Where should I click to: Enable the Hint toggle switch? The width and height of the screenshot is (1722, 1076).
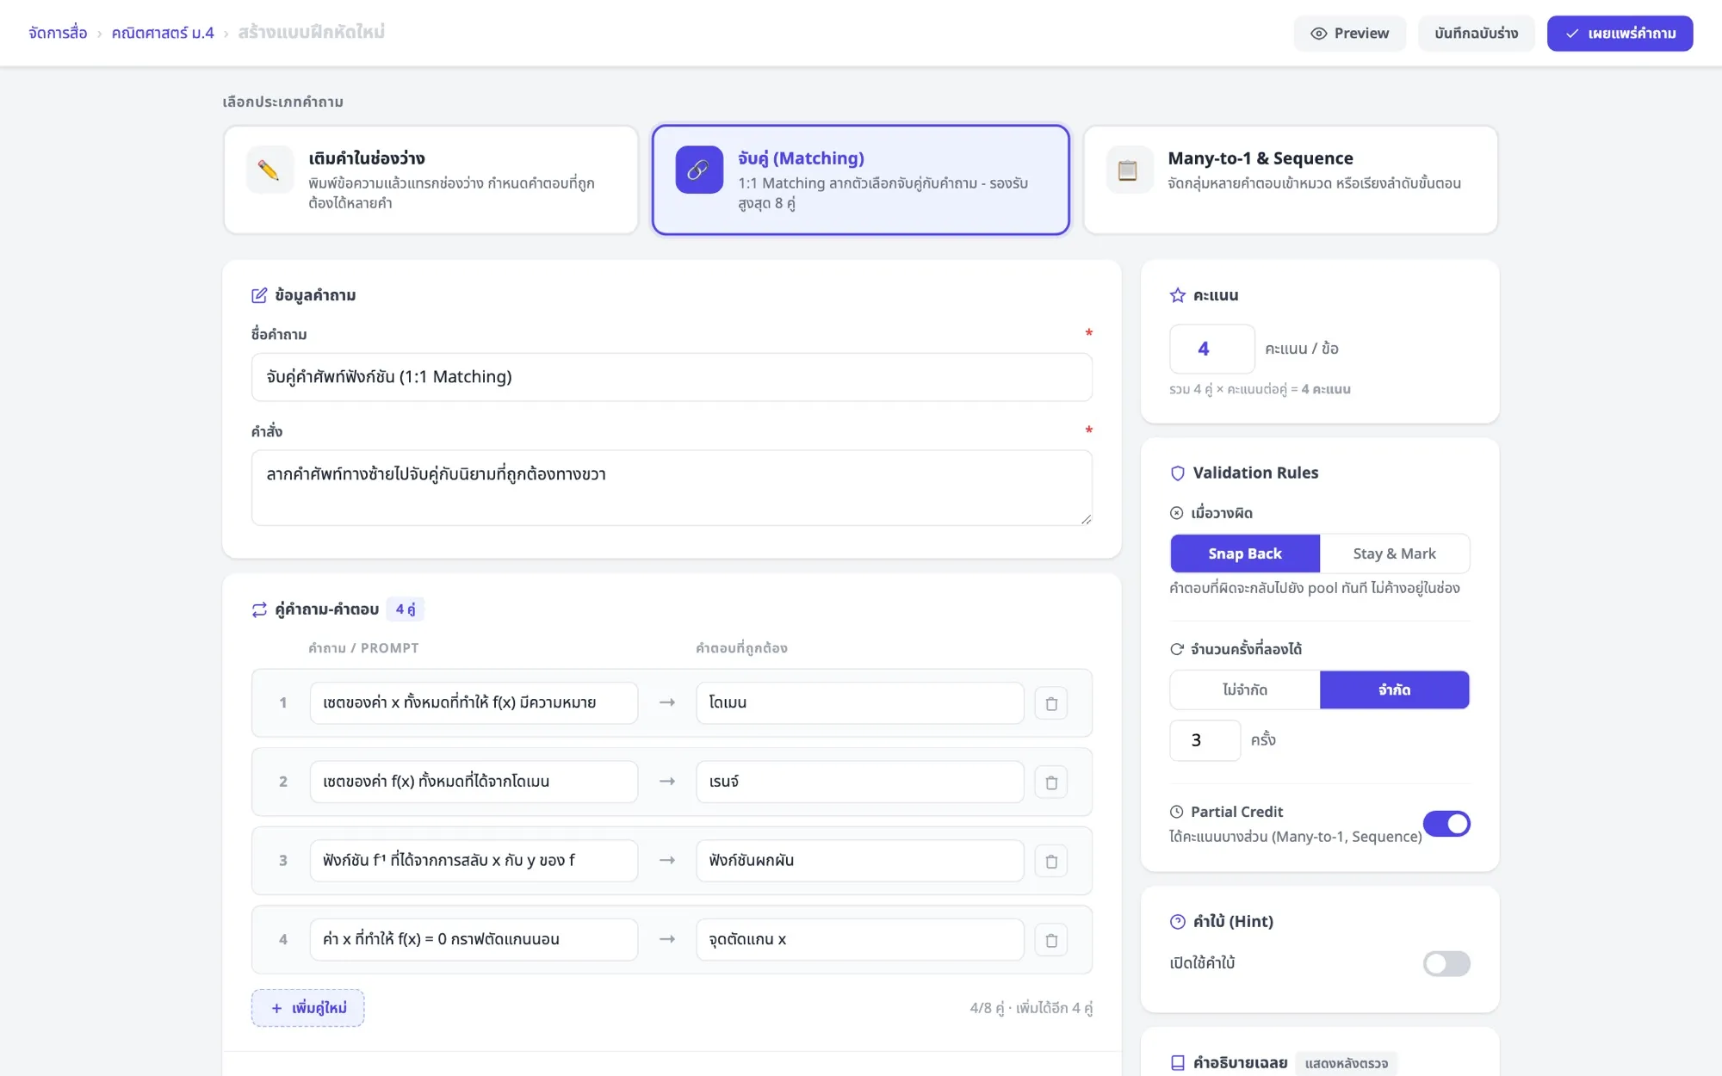(1446, 963)
